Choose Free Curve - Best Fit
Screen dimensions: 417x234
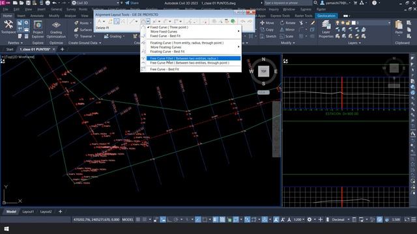coord(191,70)
